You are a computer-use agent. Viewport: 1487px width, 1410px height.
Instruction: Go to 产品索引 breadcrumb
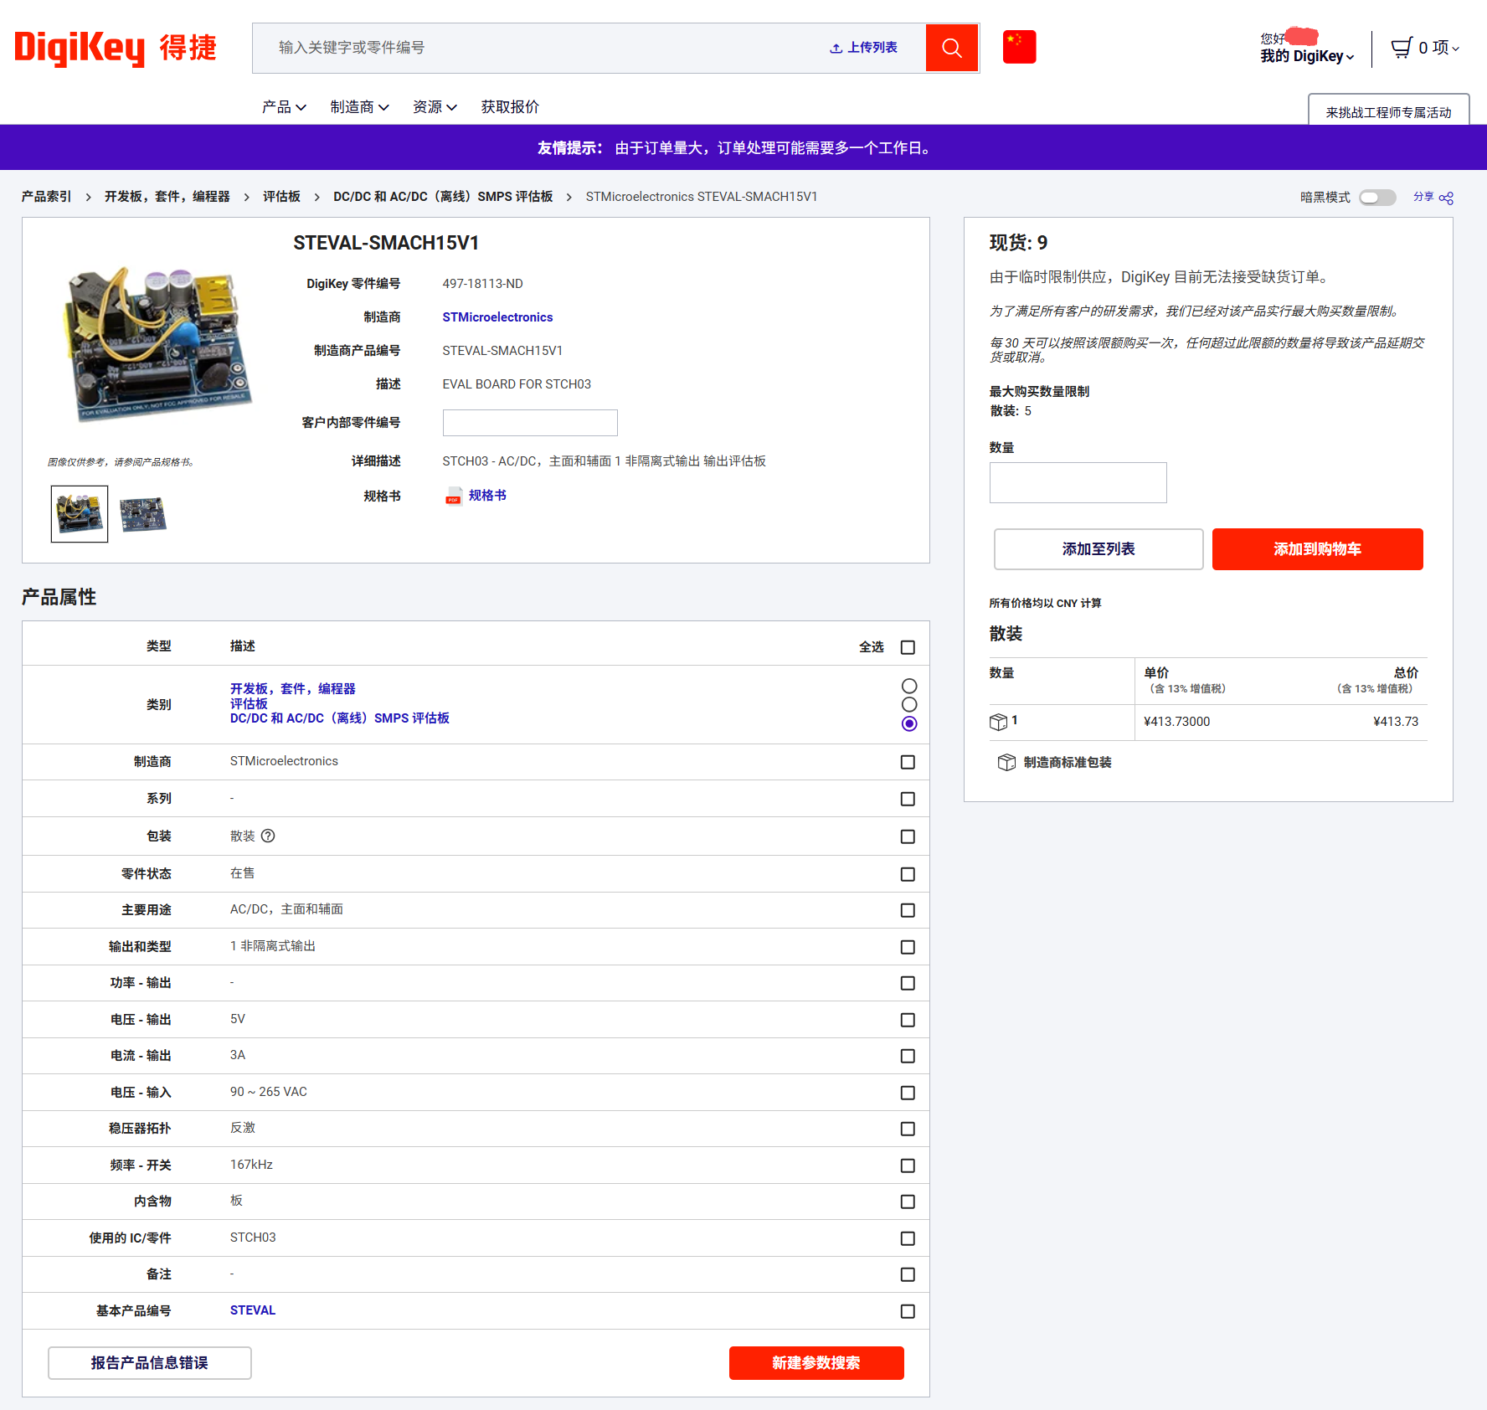pyautogui.click(x=47, y=197)
